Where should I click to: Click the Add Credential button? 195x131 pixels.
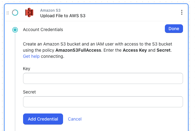point(43,119)
